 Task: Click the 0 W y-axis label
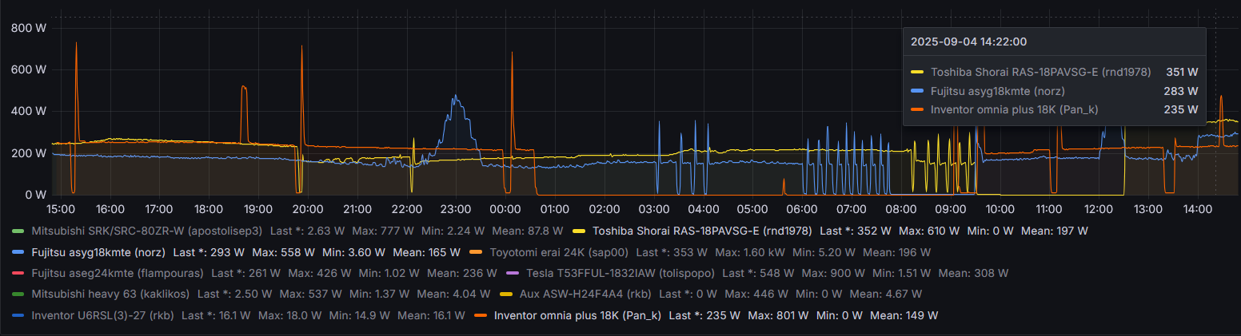pyautogui.click(x=37, y=195)
